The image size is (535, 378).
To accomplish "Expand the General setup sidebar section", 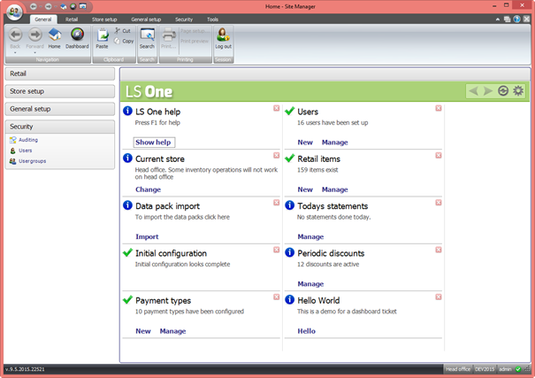I will 60,109.
